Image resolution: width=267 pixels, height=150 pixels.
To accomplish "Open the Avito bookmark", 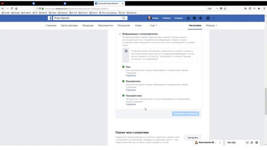I will tap(122, 13).
